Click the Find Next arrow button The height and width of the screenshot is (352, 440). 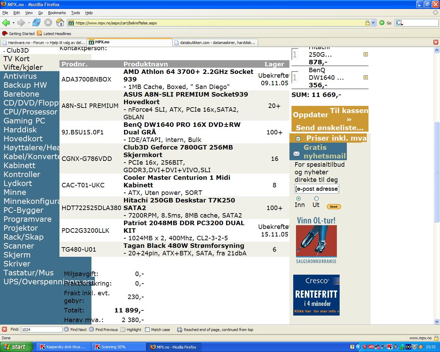[x=75, y=329]
